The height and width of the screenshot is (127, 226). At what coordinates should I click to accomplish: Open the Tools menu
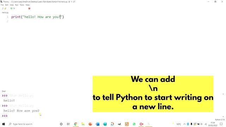click(x=22, y=5)
